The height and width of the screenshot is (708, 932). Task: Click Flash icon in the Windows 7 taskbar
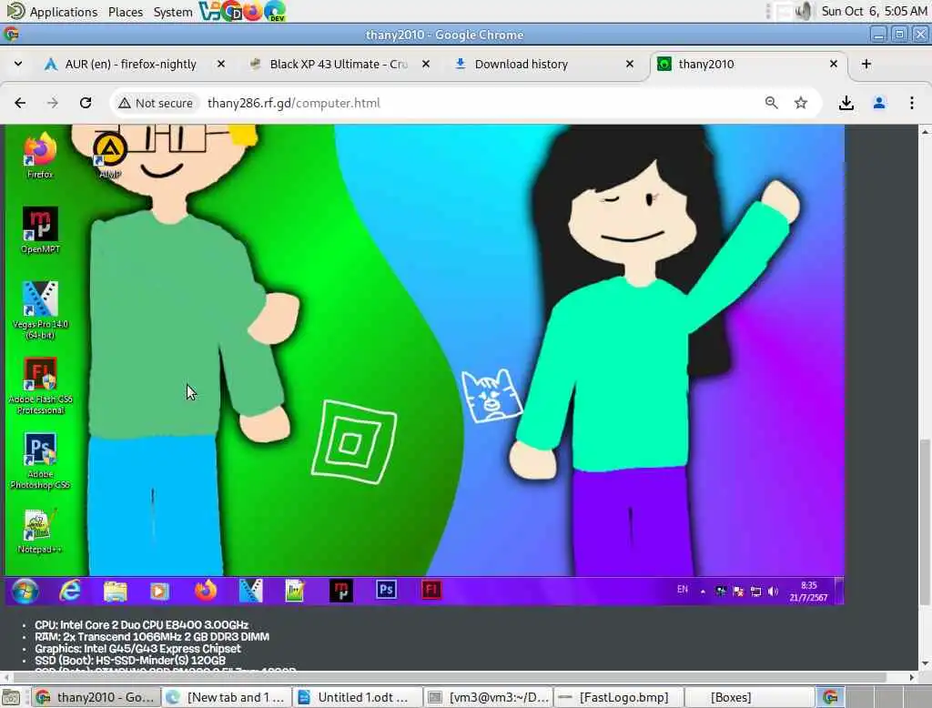[431, 590]
